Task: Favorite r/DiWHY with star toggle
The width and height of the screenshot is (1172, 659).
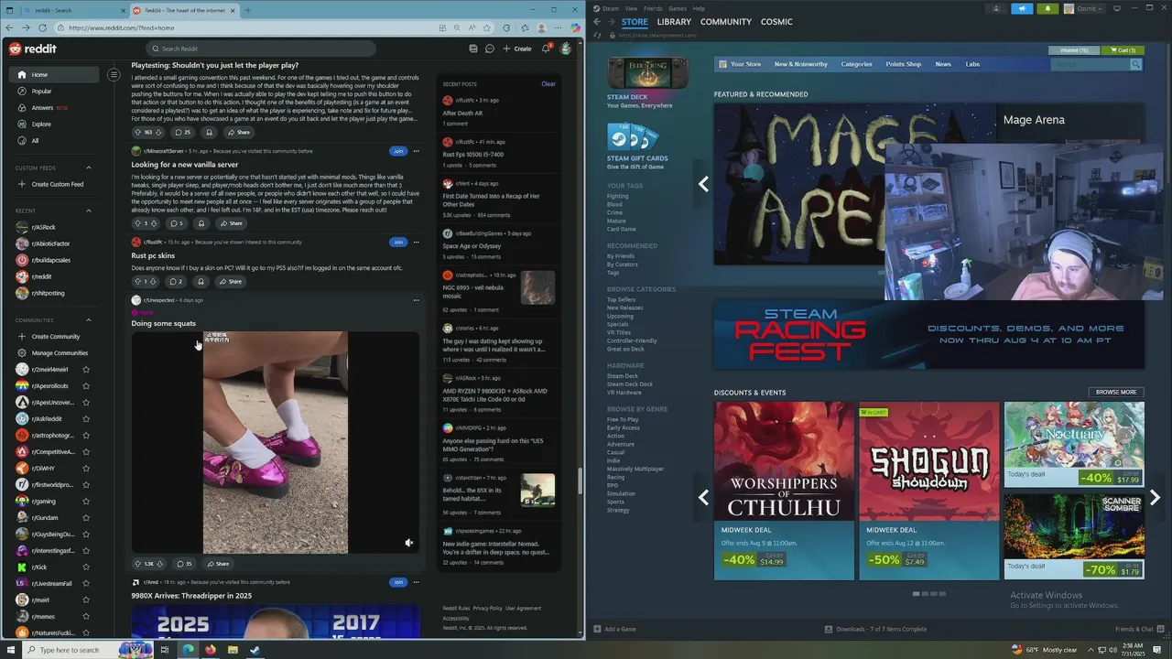Action: [x=86, y=469]
